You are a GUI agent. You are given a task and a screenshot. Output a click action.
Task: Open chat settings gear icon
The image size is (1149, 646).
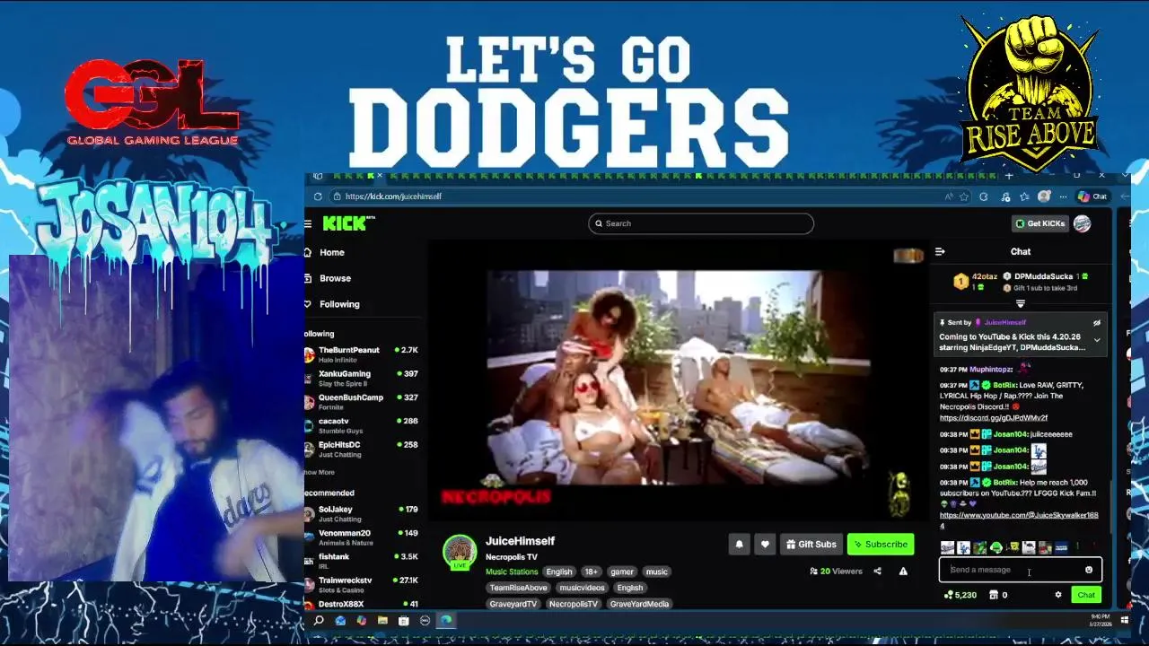pos(1058,595)
